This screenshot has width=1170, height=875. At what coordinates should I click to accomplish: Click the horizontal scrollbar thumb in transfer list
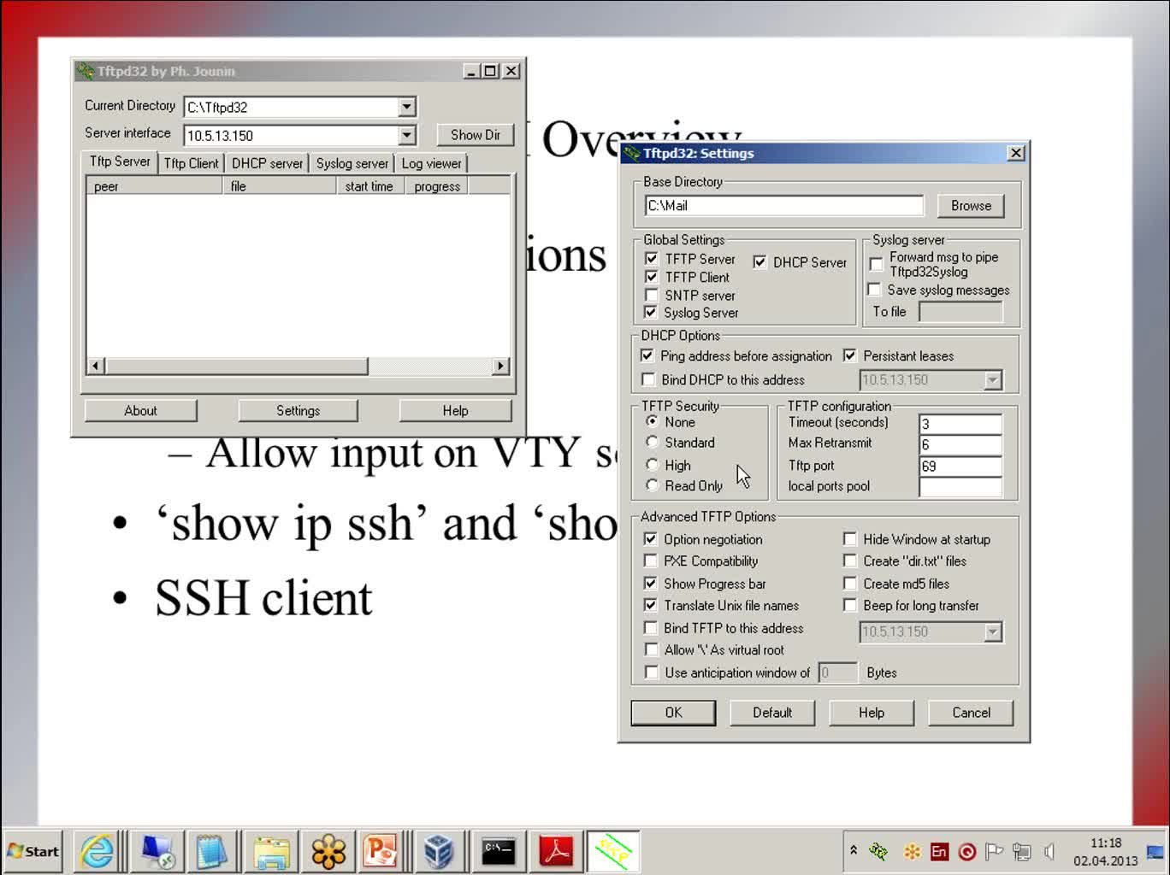point(236,366)
